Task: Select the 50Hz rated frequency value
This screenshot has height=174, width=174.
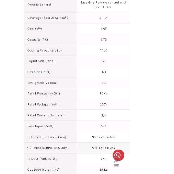Action: pos(103,94)
